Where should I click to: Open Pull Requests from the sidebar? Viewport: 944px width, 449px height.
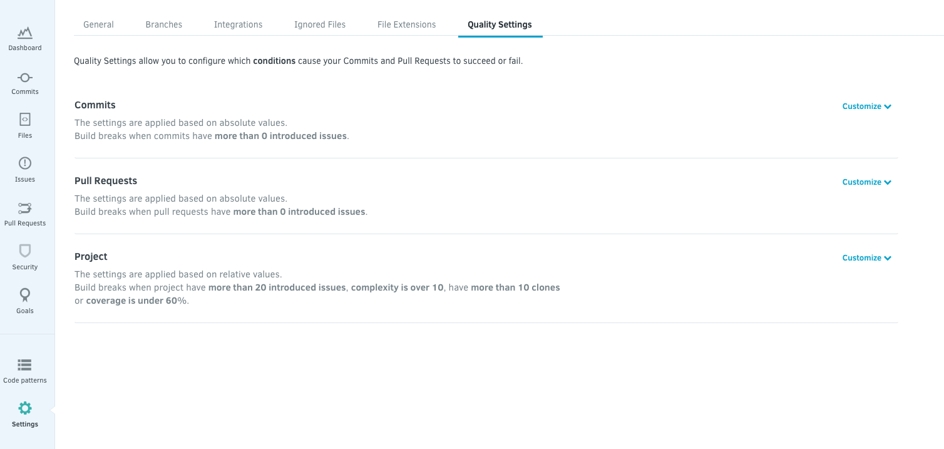coord(25,208)
